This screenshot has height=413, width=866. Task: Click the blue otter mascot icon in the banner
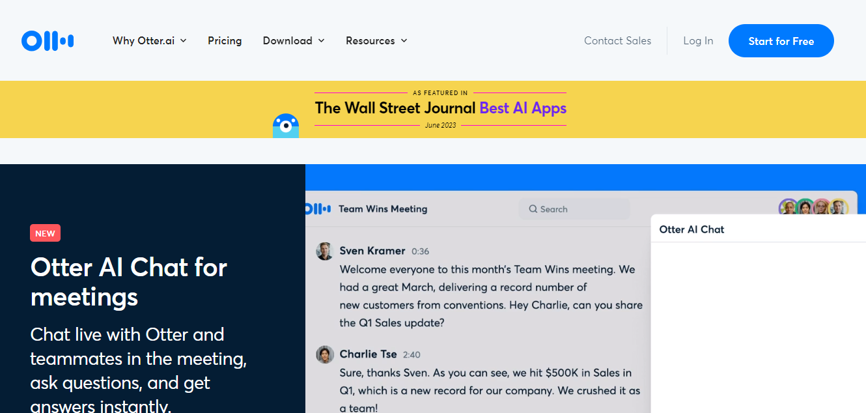point(286,126)
